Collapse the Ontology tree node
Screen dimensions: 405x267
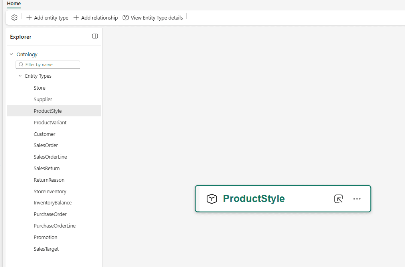(x=11, y=54)
